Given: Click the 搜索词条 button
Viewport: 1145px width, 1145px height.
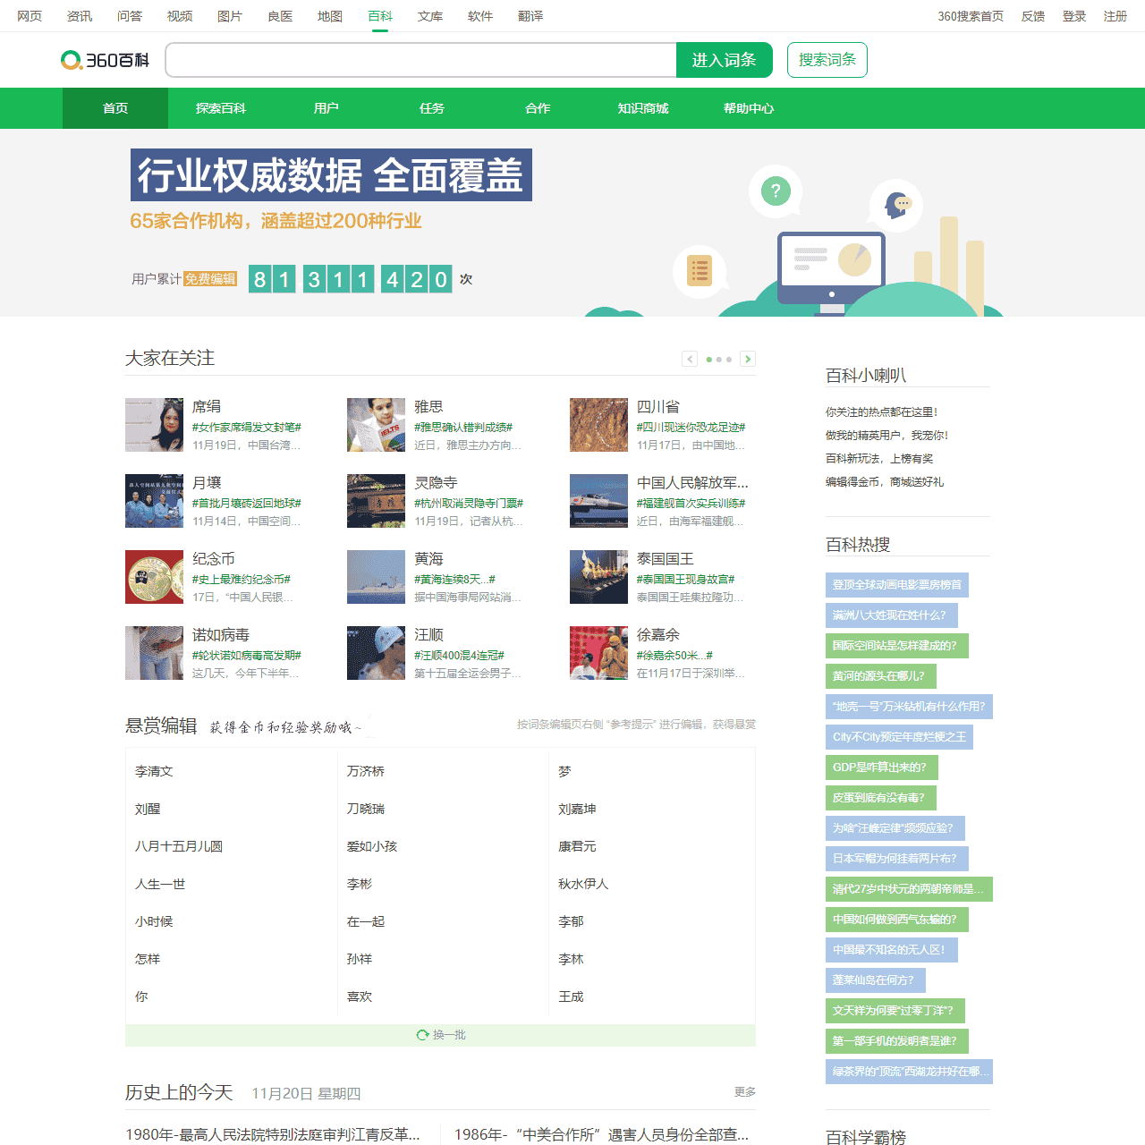Looking at the screenshot, I should pyautogui.click(x=827, y=60).
